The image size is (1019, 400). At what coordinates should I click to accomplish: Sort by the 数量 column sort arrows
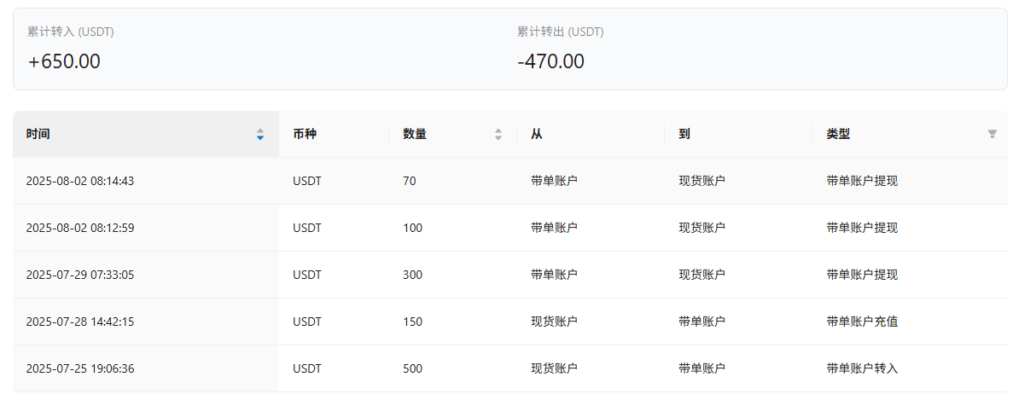[498, 135]
